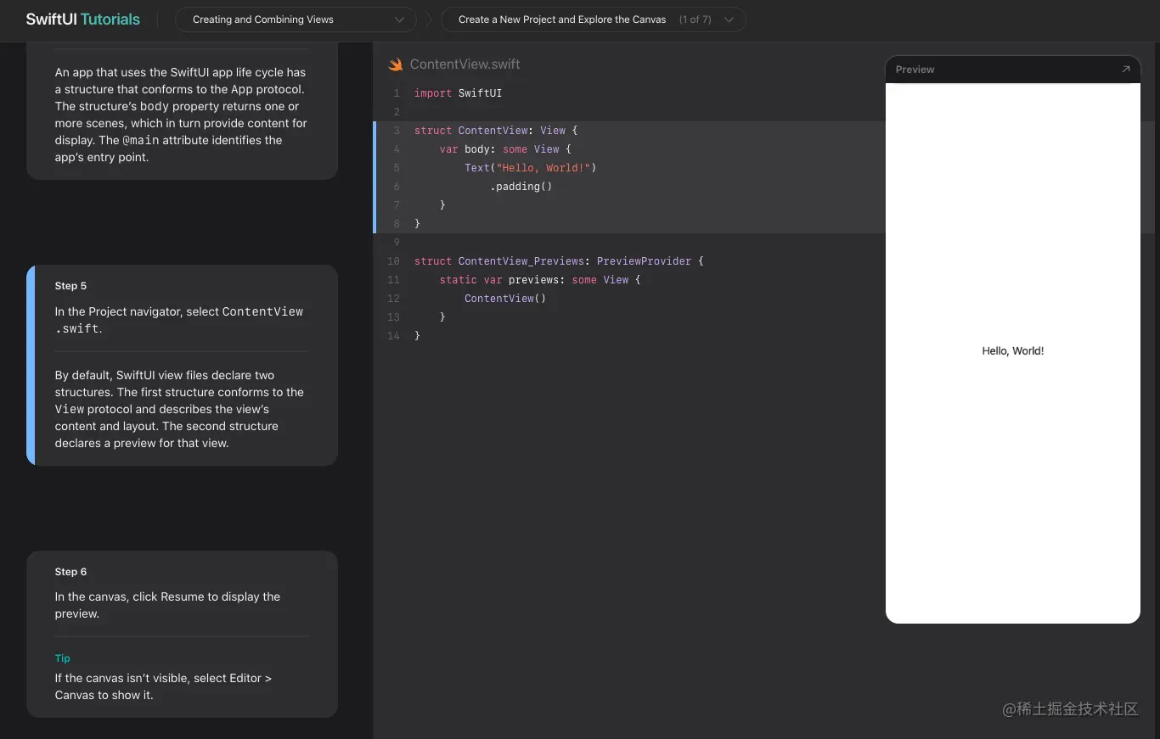Select the Step 6 card
1160x739 pixels.
click(x=182, y=634)
